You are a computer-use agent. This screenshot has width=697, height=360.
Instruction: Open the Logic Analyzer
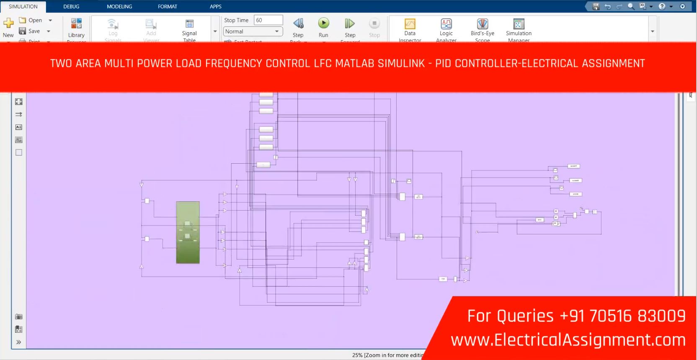pyautogui.click(x=446, y=30)
